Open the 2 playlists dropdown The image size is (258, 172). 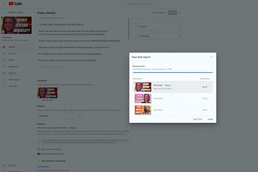tap(60, 116)
